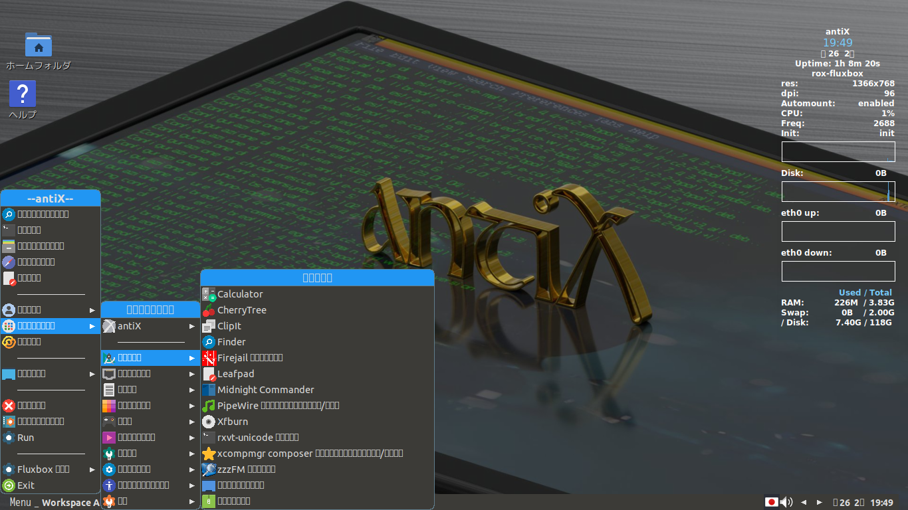Screen dimensions: 908x510
Task: Click the red Firejail icon
Action: 209,358
